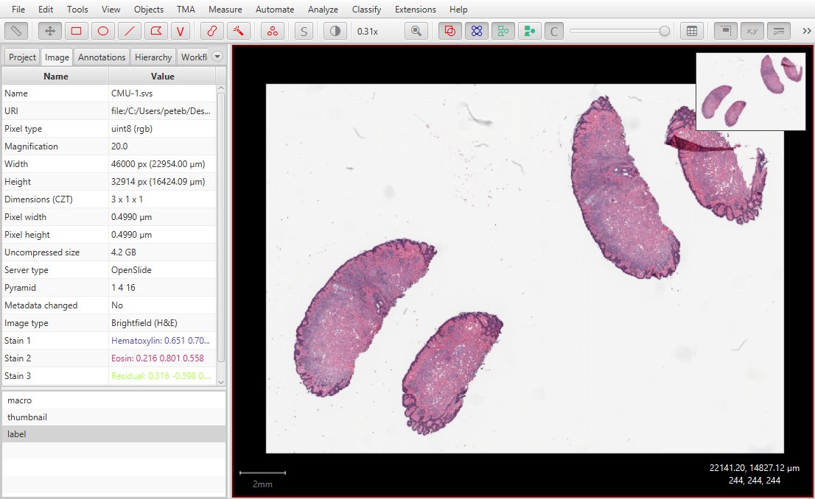Adjust the annotation opacity slider
This screenshot has width=815, height=499.
pos(618,31)
